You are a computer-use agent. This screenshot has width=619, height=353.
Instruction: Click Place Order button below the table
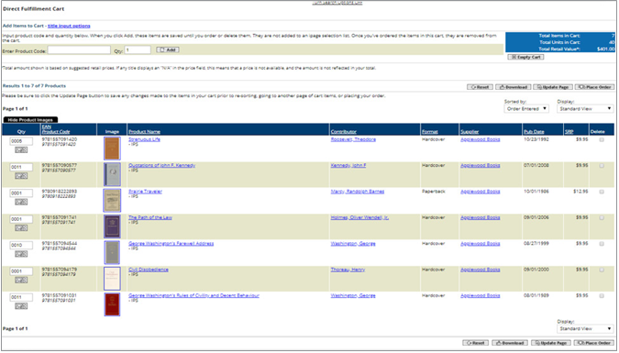coord(594,343)
